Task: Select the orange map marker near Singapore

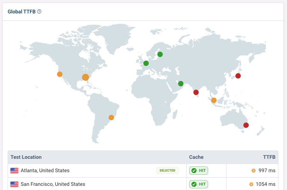Action: pos(214,100)
